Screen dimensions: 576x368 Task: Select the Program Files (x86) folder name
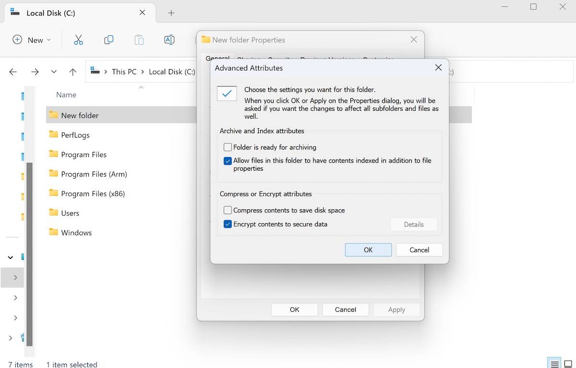click(x=93, y=194)
